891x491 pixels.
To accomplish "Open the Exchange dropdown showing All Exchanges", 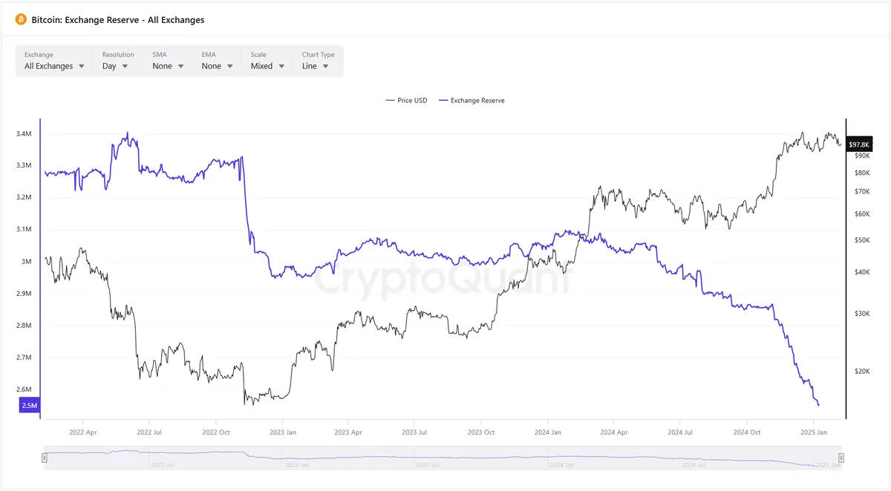I will point(54,61).
